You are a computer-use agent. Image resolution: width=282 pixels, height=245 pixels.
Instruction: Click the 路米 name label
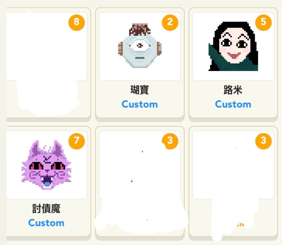pos(233,90)
